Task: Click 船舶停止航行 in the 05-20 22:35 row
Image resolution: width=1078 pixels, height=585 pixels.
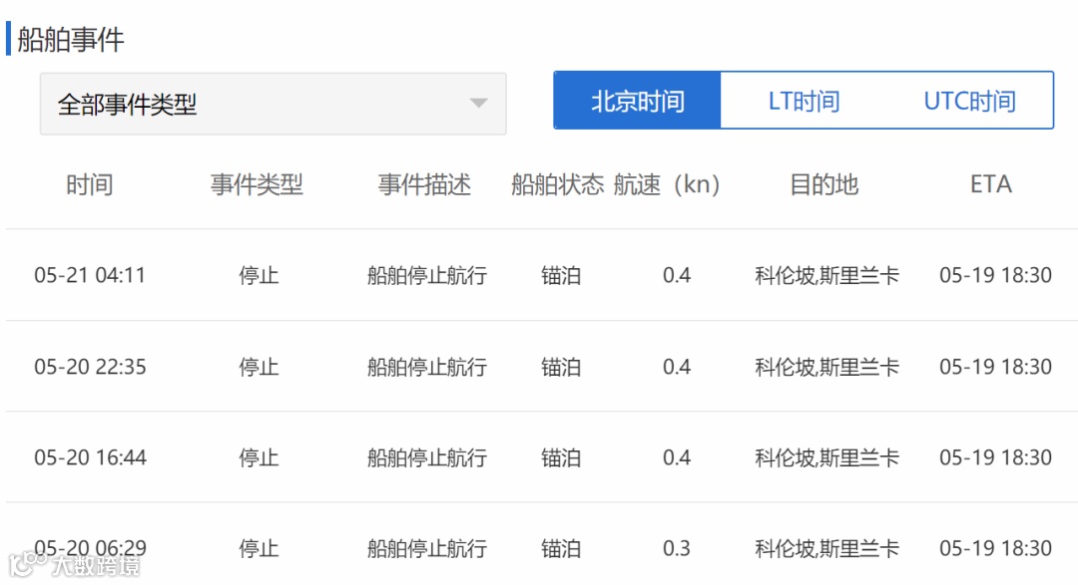Action: click(427, 367)
